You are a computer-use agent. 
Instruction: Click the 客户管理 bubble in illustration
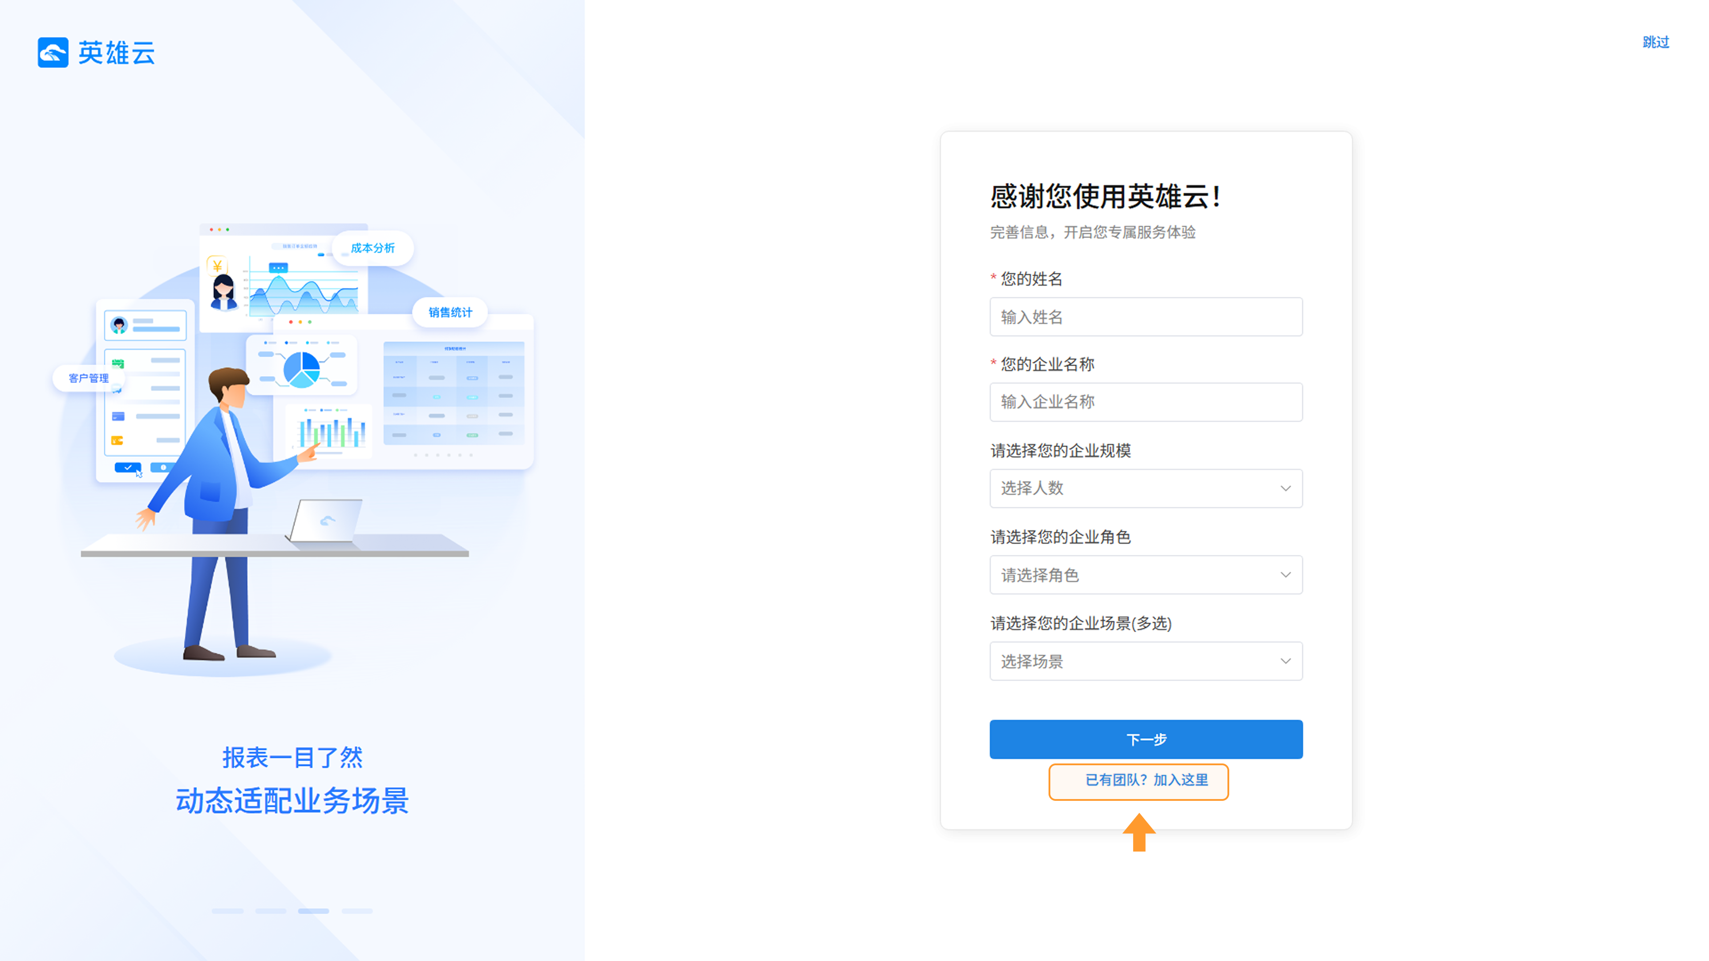[x=88, y=378]
